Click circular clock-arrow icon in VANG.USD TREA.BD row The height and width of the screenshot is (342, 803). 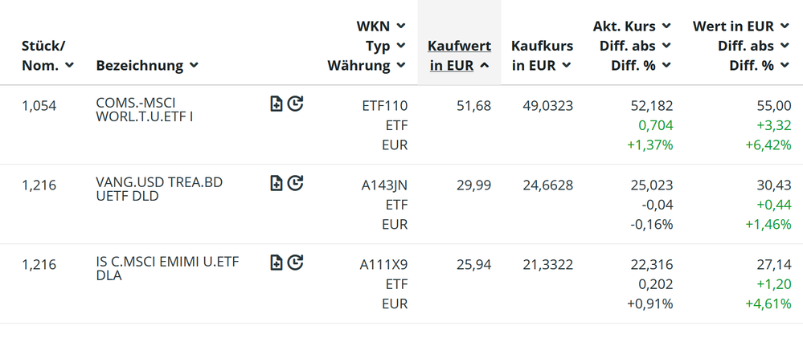(x=295, y=183)
